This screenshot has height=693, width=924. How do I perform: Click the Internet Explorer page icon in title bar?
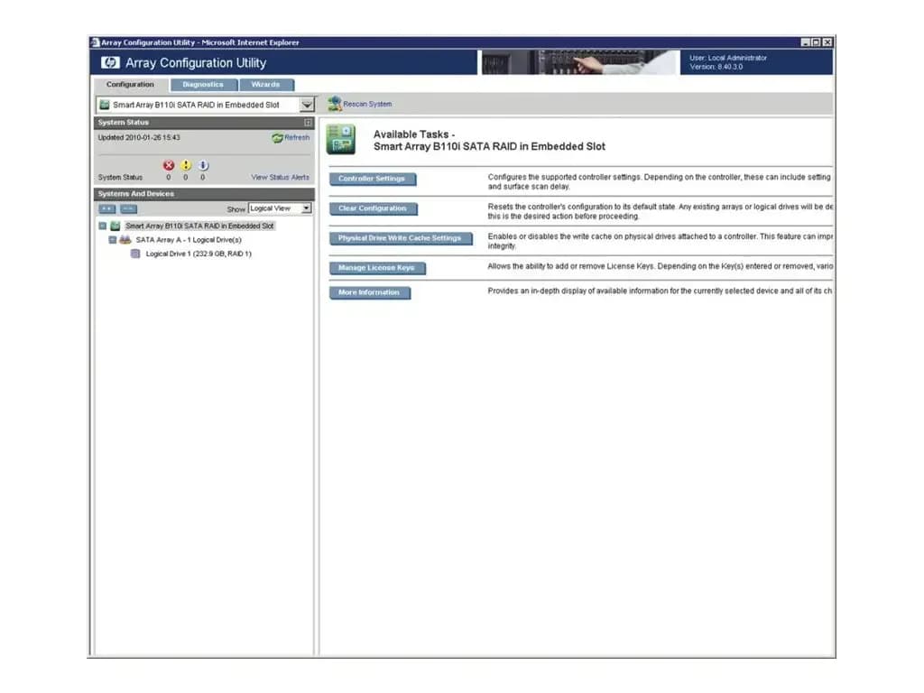tap(95, 42)
